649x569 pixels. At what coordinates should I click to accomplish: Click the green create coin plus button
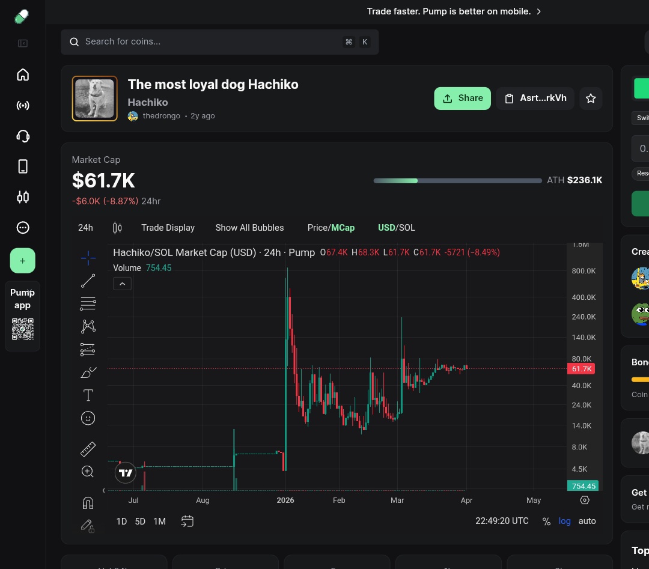coord(23,261)
